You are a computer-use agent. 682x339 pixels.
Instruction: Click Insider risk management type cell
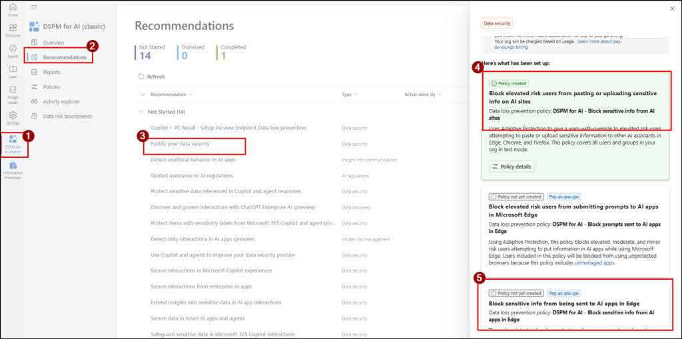(366, 239)
